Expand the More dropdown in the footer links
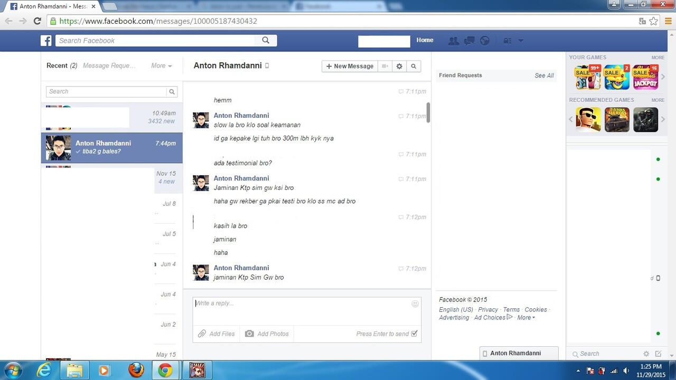Screen dimensions: 676x380 click(x=526, y=318)
